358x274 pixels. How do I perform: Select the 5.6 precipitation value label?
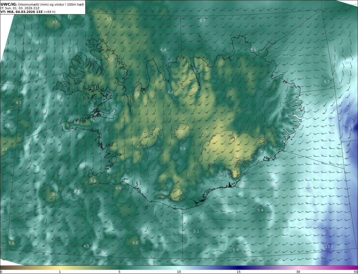(x=236, y=250)
